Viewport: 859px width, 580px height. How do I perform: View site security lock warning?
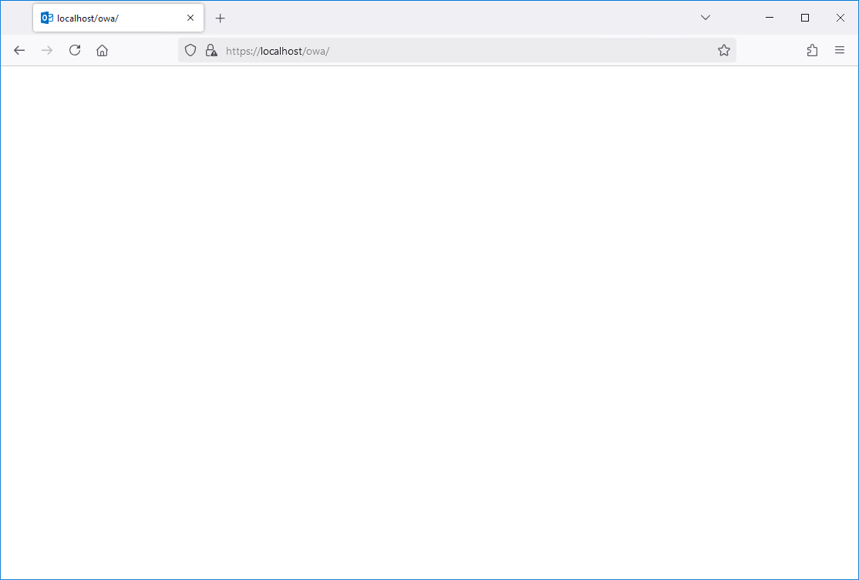click(211, 51)
